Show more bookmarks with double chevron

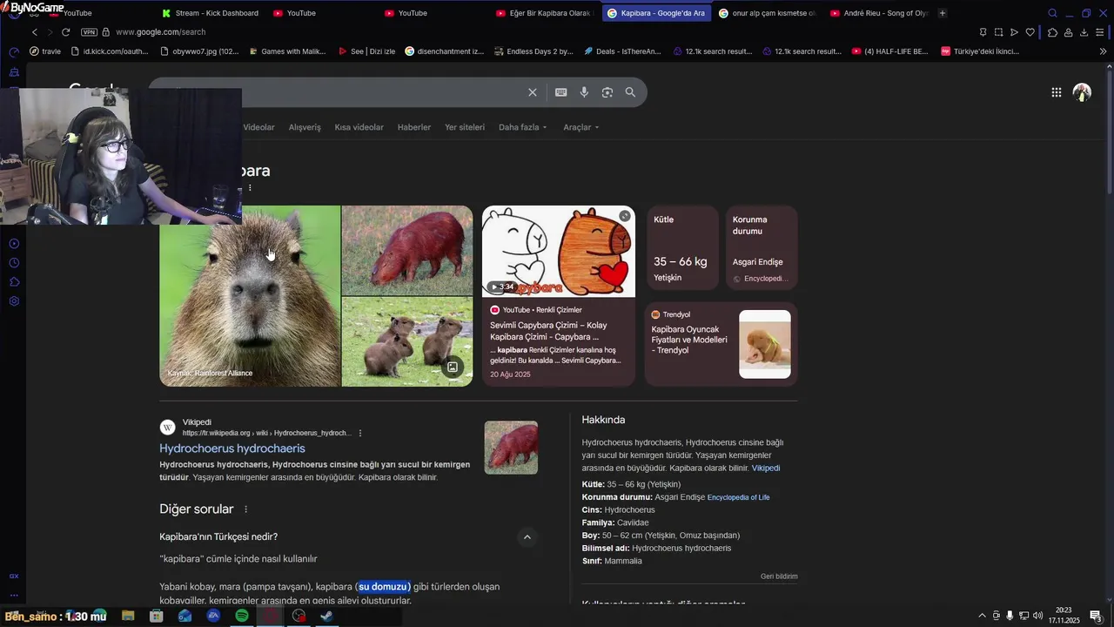(1104, 51)
